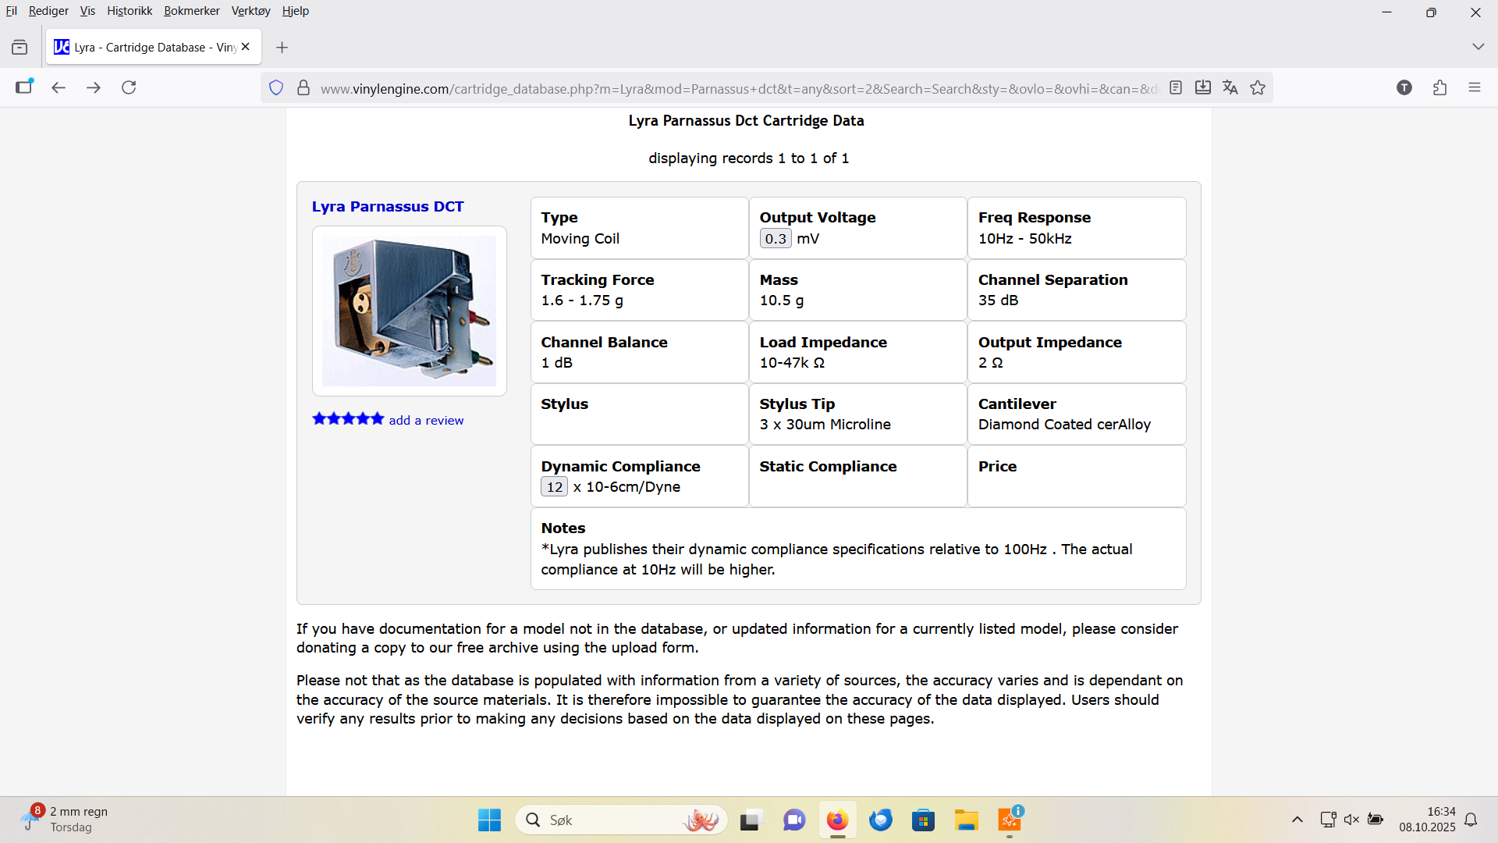Click the tracking protection shield icon
This screenshot has height=843, width=1498.
[x=276, y=87]
